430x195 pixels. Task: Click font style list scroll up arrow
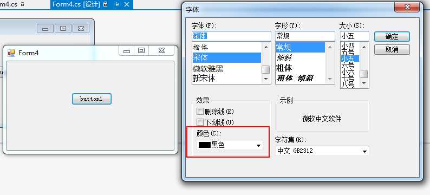point(330,47)
